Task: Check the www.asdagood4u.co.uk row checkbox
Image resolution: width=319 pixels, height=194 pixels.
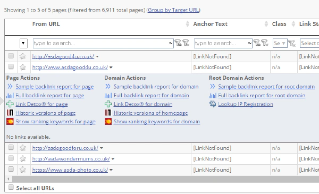Action: tap(11, 66)
